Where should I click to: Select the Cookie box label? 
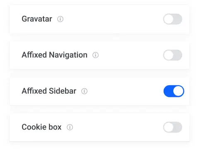(41, 127)
